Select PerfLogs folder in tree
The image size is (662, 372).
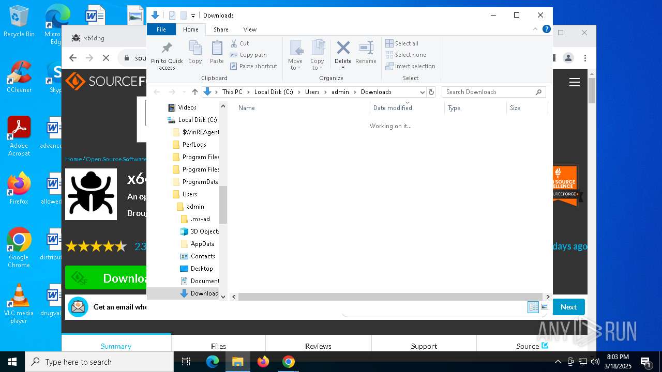pos(194,145)
